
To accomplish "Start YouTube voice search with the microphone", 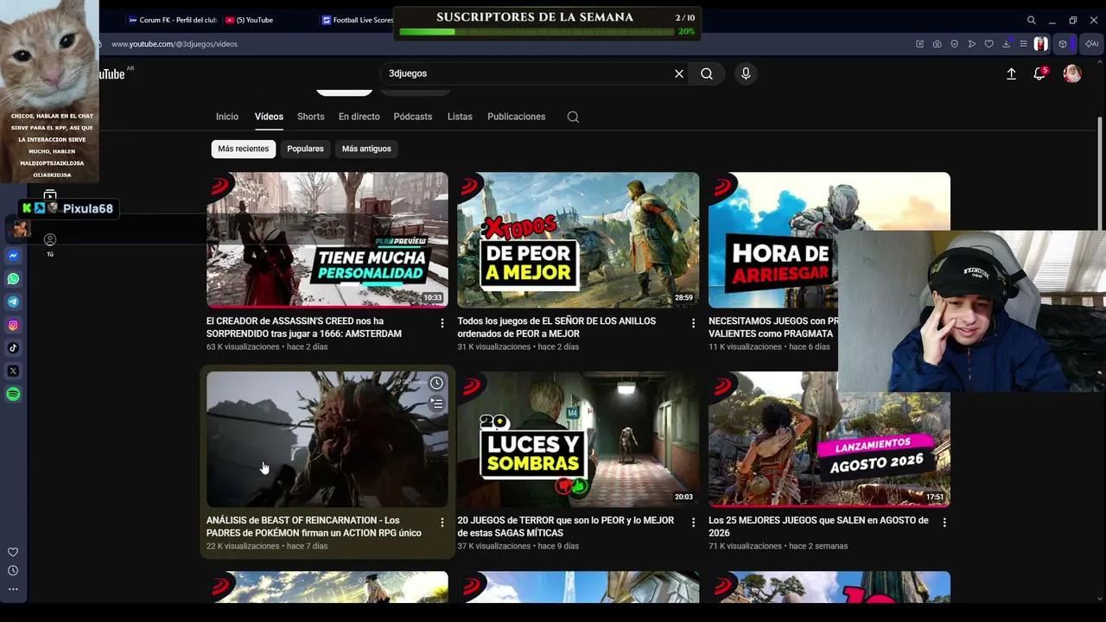I will tap(746, 74).
